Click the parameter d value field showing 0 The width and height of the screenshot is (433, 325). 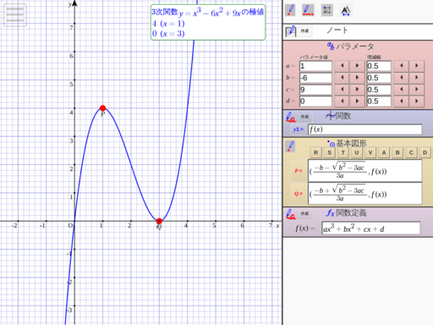(x=315, y=101)
